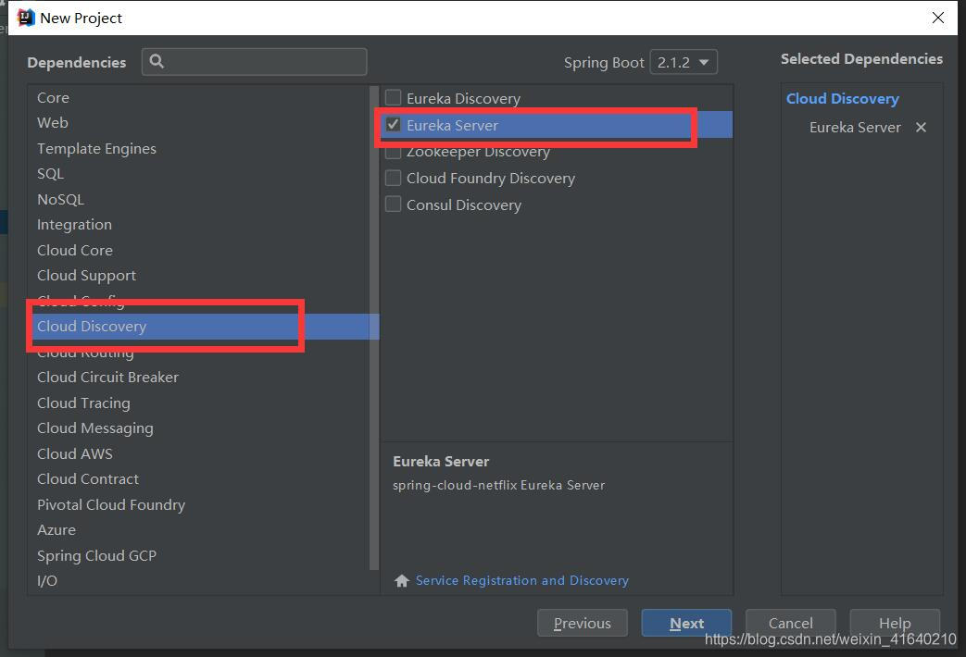Click the Next button
Screen dimensions: 966x657
point(686,623)
